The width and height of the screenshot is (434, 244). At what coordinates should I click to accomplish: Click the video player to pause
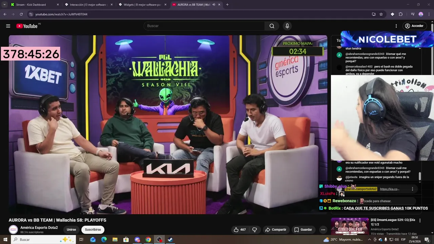[168, 124]
